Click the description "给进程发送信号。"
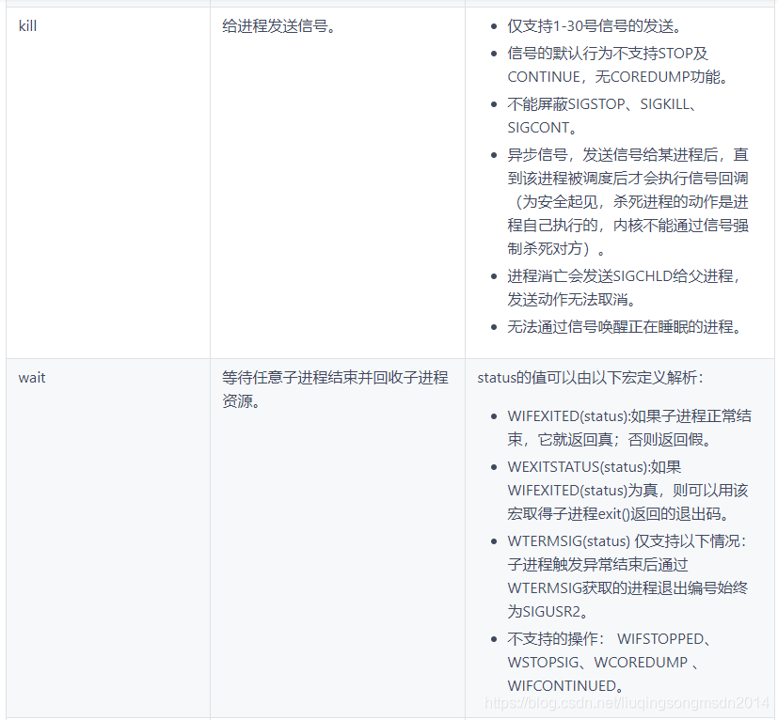 tap(279, 25)
